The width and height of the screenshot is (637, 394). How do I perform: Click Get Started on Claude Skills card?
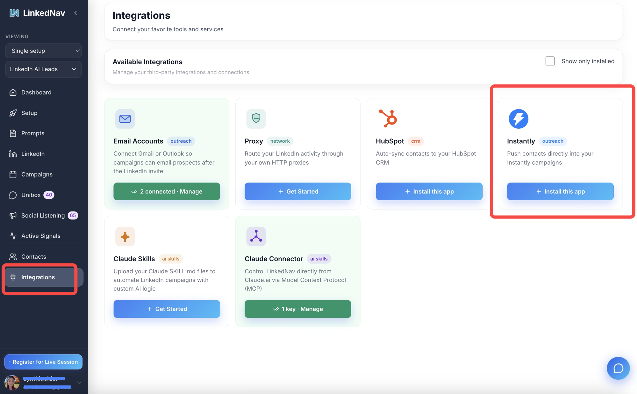tap(167, 309)
